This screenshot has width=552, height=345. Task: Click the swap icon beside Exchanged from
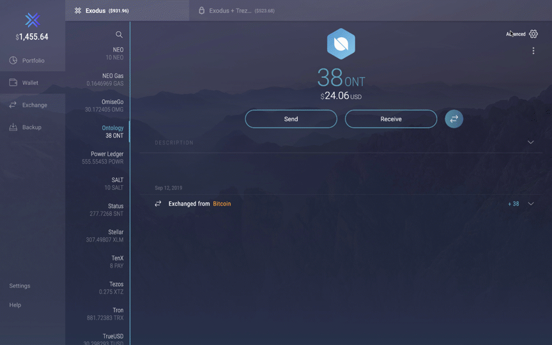pyautogui.click(x=158, y=203)
